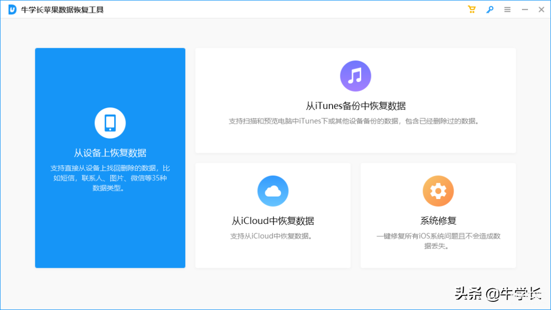Click the iTunes backup description text
The image size is (551, 310).
(x=354, y=121)
